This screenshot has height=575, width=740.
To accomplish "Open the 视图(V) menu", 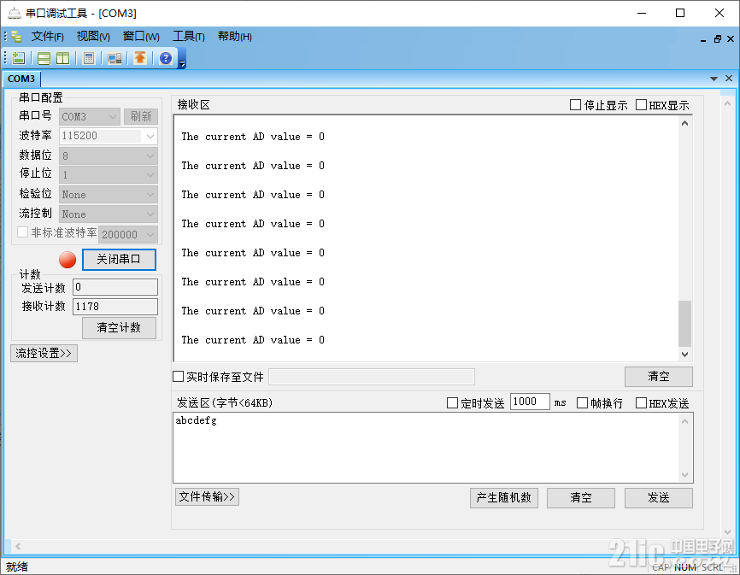I will point(93,37).
